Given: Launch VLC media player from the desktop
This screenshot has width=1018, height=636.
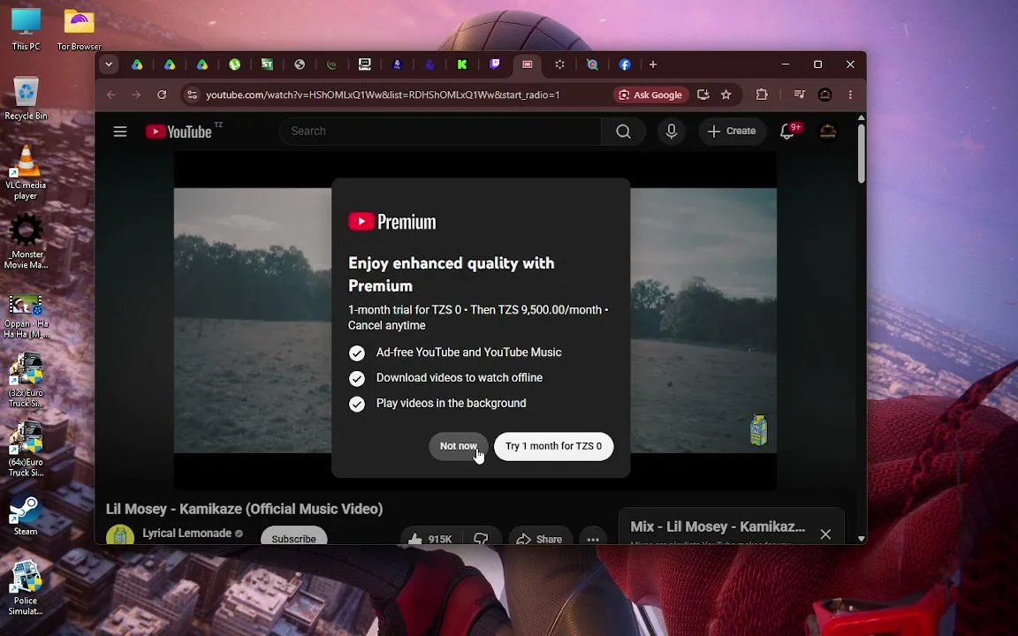Looking at the screenshot, I should click(x=26, y=172).
